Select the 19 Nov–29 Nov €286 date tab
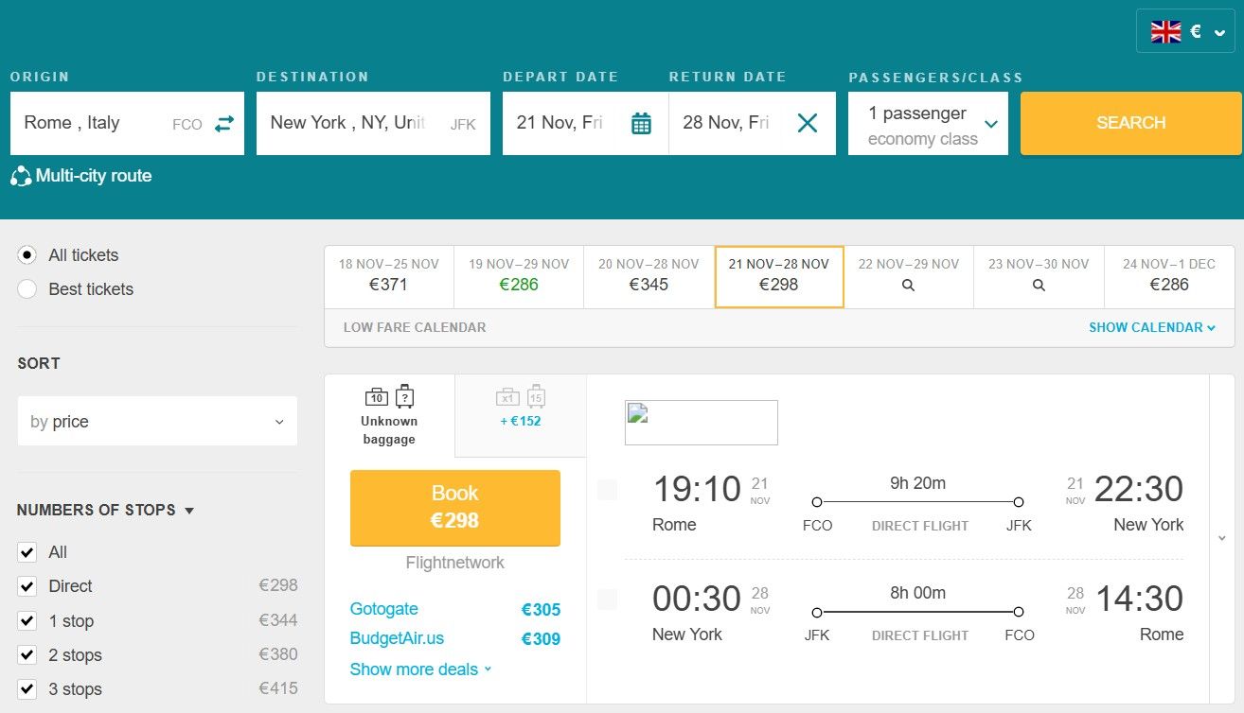Viewport: 1244px width, 713px height. [519, 275]
